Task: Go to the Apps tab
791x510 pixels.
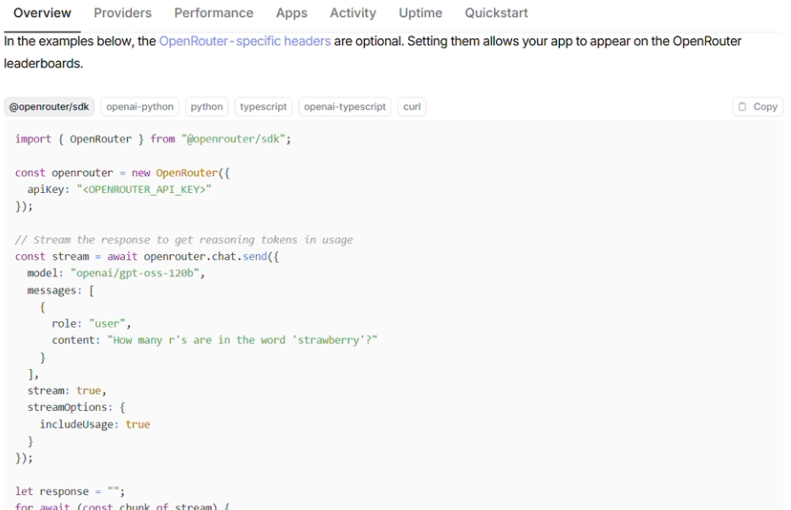Action: click(x=291, y=13)
